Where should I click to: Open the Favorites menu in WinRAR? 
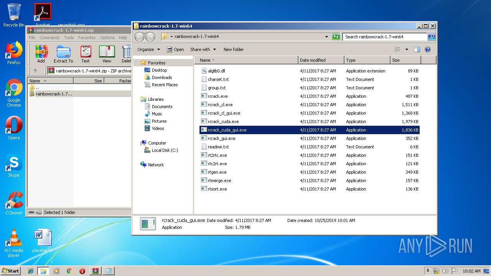pos(87,38)
